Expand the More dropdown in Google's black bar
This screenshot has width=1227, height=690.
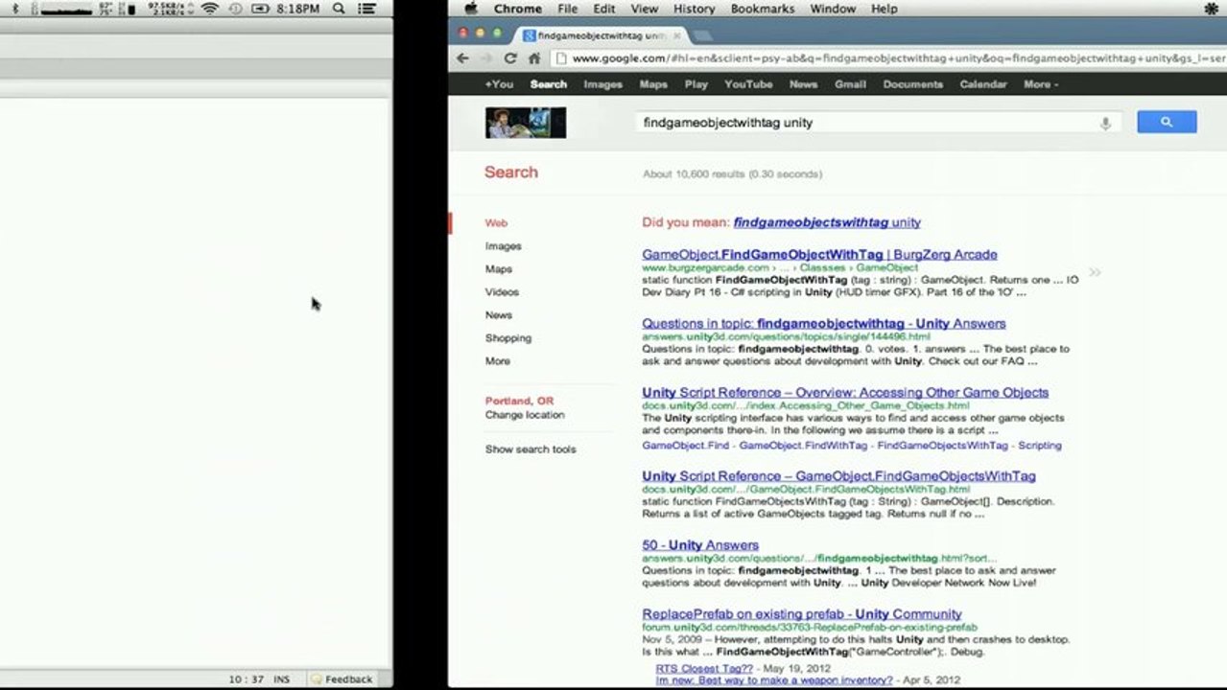(1041, 84)
